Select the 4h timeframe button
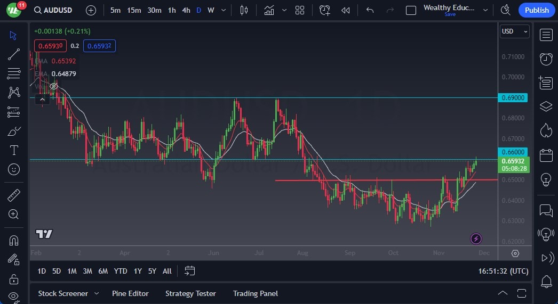The height and width of the screenshot is (304, 558). point(186,10)
